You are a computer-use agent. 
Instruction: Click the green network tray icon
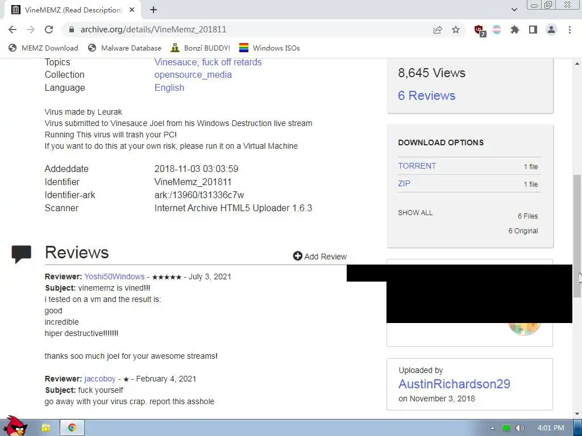tap(506, 428)
